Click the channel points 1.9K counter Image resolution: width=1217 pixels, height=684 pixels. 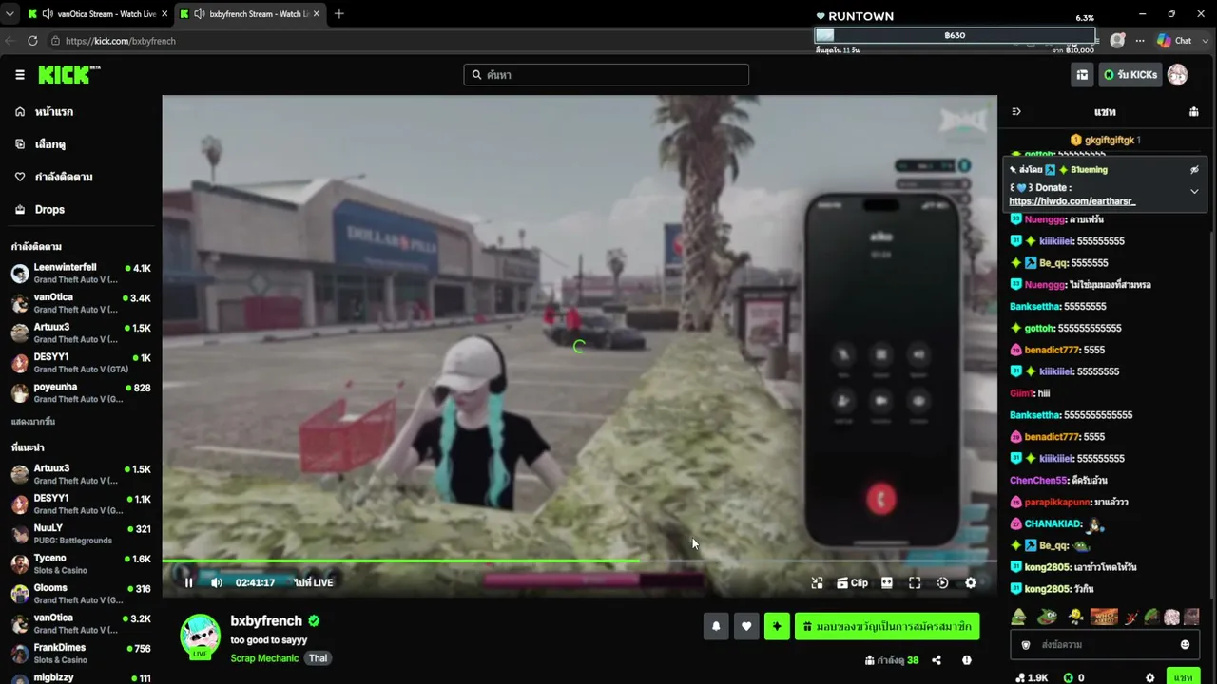coord(1033,677)
